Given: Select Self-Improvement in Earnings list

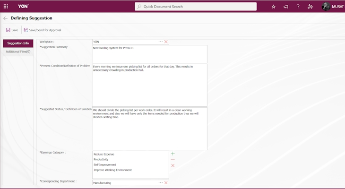Looking at the screenshot, I should click(x=105, y=165).
